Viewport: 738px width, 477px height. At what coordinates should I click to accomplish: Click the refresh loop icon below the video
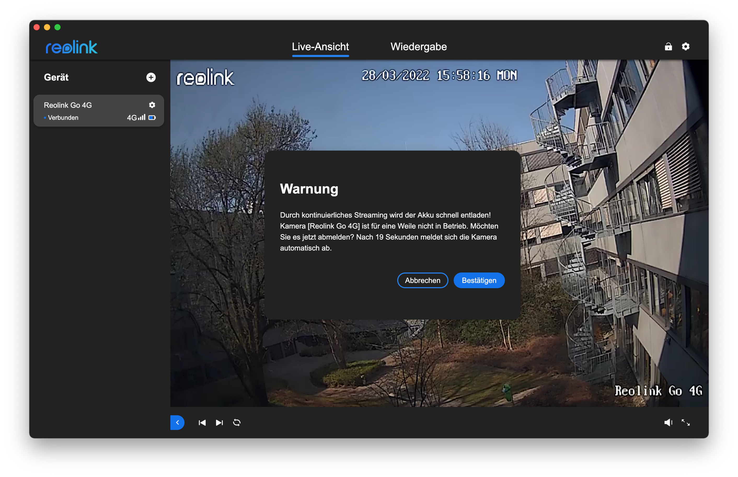[237, 423]
